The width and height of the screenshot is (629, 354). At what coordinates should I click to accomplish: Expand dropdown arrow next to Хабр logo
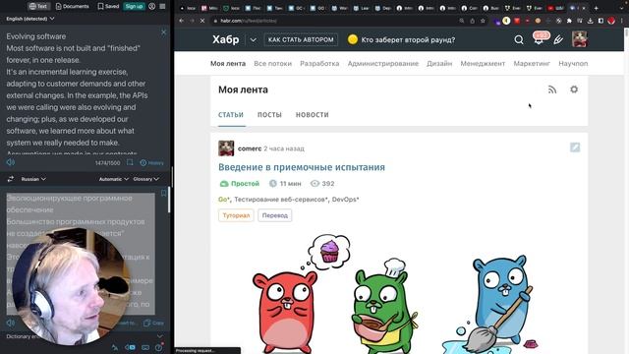(x=254, y=39)
